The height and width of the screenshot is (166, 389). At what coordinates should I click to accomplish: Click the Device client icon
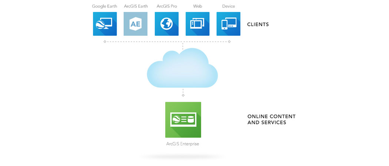click(228, 24)
